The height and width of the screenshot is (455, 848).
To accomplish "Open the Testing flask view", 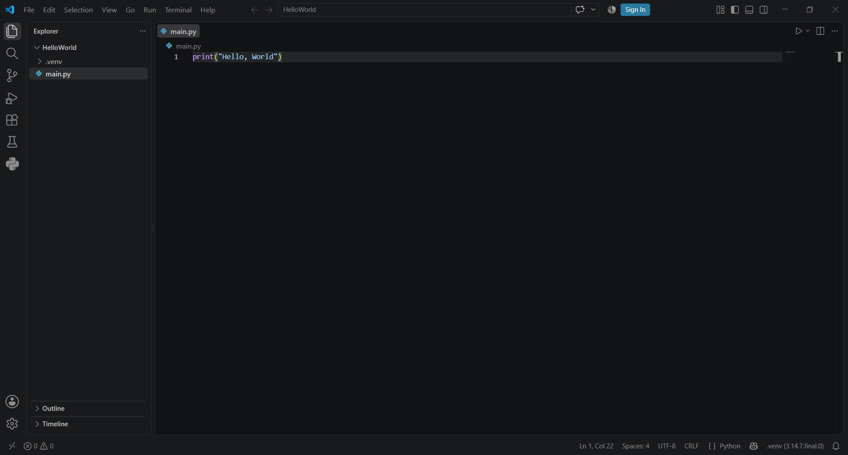I will point(12,142).
